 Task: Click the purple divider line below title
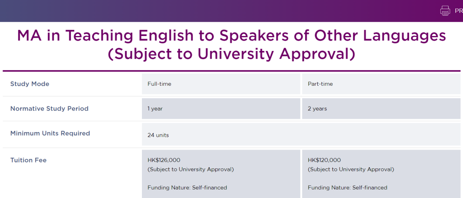(231, 71)
